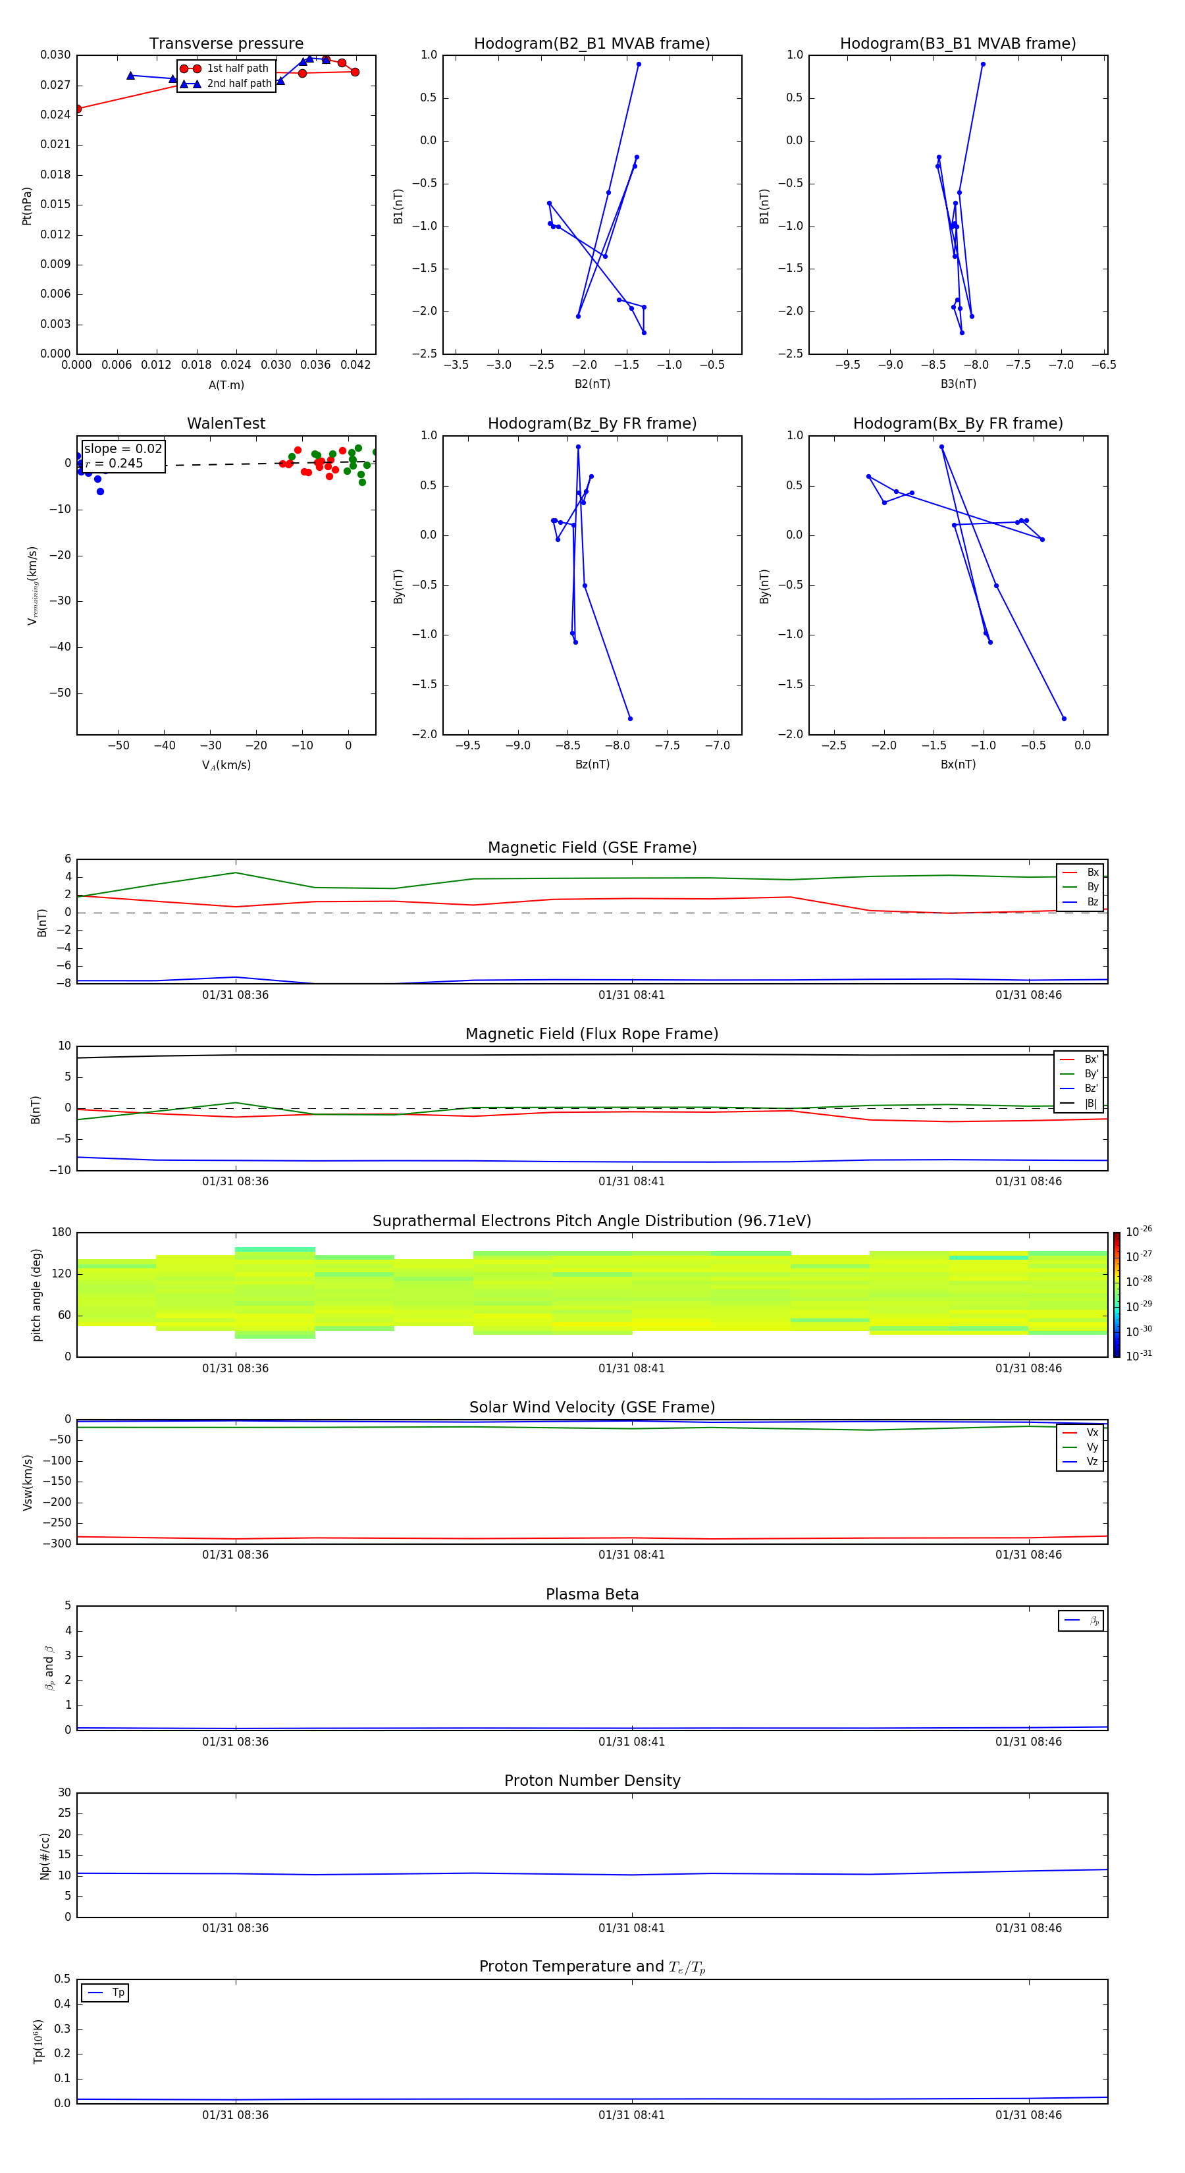The image size is (1185, 2173).
Task: Click 'Solar Wind Velocity (GSE Frame)' title
Action: coord(592,1407)
